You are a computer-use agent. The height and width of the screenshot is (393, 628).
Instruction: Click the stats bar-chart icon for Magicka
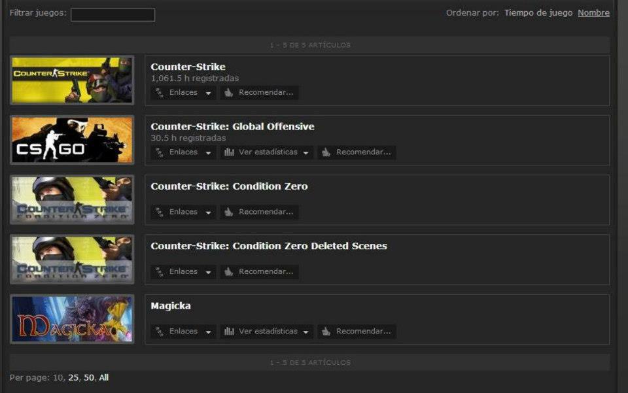tap(229, 331)
